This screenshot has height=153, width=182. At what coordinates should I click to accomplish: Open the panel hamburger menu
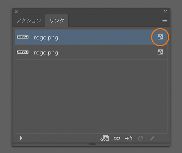pos(165,20)
